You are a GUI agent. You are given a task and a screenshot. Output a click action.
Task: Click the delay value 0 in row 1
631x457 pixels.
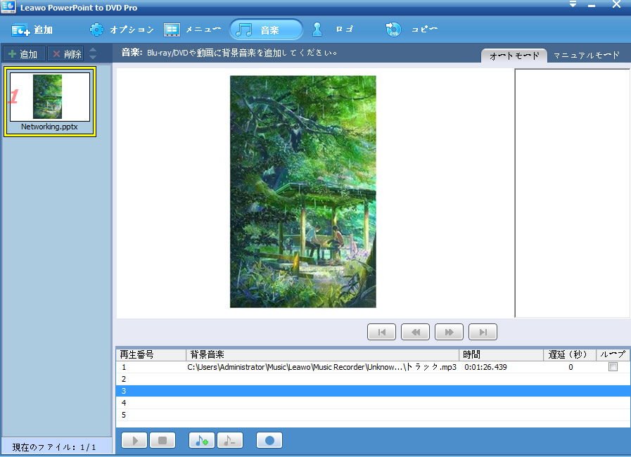(x=571, y=367)
